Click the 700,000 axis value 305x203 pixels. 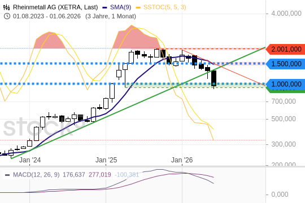[x=284, y=101]
